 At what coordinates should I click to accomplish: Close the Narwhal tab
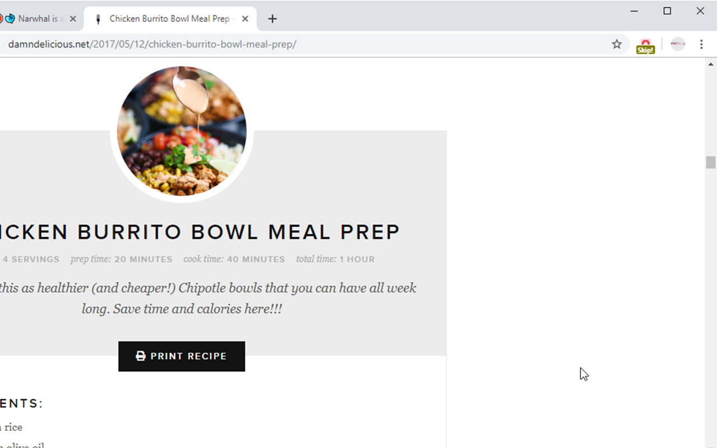tap(73, 18)
